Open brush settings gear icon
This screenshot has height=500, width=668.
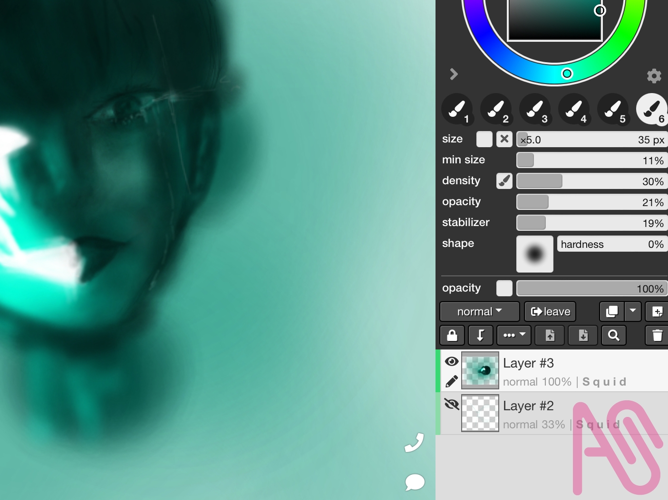(654, 76)
